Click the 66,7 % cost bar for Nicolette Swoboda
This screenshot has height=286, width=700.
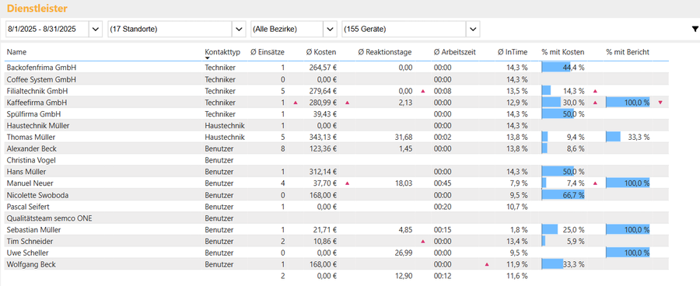pyautogui.click(x=563, y=195)
